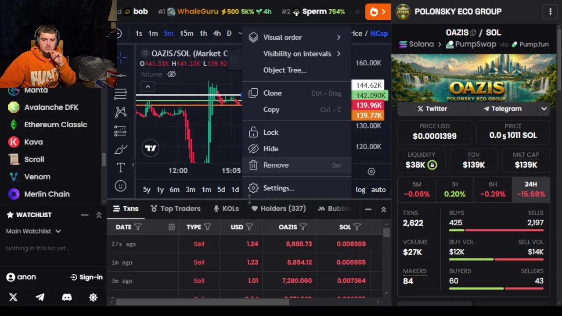This screenshot has height=316, width=562.
Task: Select the trend line drawing tool
Action: click(x=121, y=75)
